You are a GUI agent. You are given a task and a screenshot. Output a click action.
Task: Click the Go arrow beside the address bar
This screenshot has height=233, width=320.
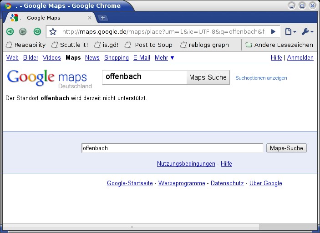273,31
